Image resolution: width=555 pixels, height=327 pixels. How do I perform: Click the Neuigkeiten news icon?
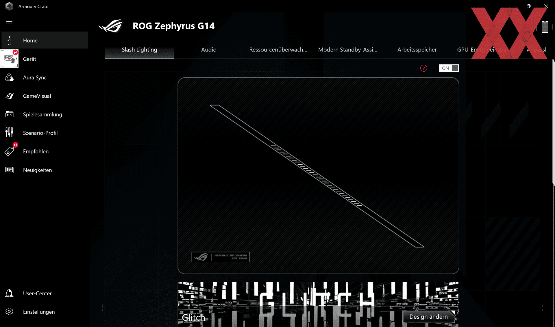pyautogui.click(x=9, y=170)
